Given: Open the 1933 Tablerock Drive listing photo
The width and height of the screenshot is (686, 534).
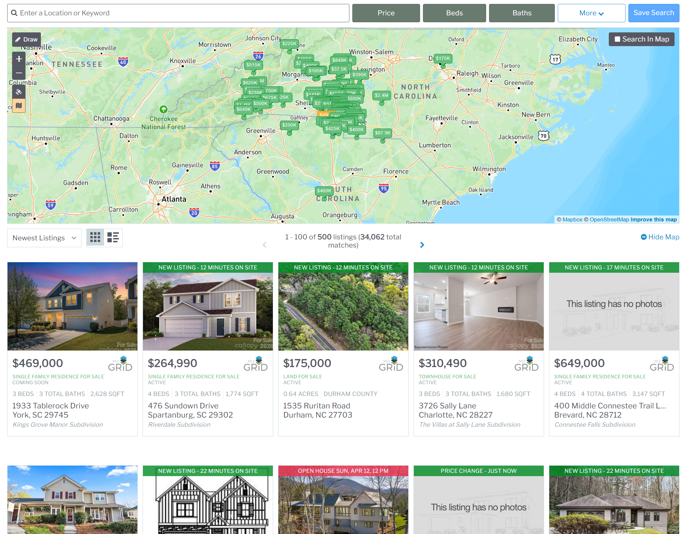Looking at the screenshot, I should point(72,306).
